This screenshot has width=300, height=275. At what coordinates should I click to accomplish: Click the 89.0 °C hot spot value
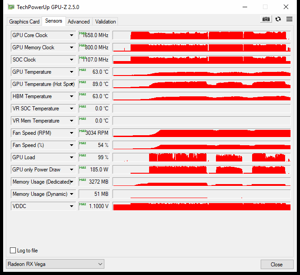[x=94, y=84]
